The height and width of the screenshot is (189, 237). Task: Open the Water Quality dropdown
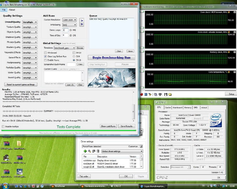point(30,73)
